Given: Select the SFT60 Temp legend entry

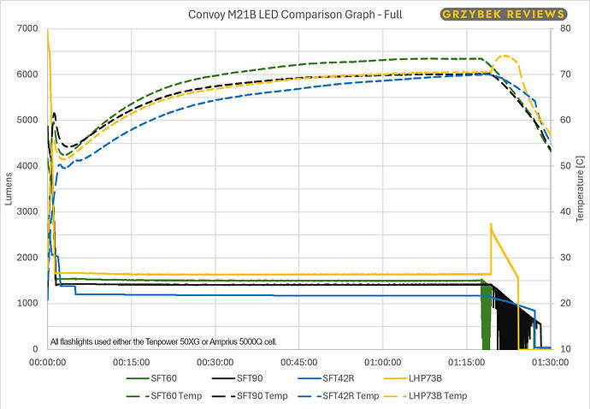Looking at the screenshot, I should 164,396.
